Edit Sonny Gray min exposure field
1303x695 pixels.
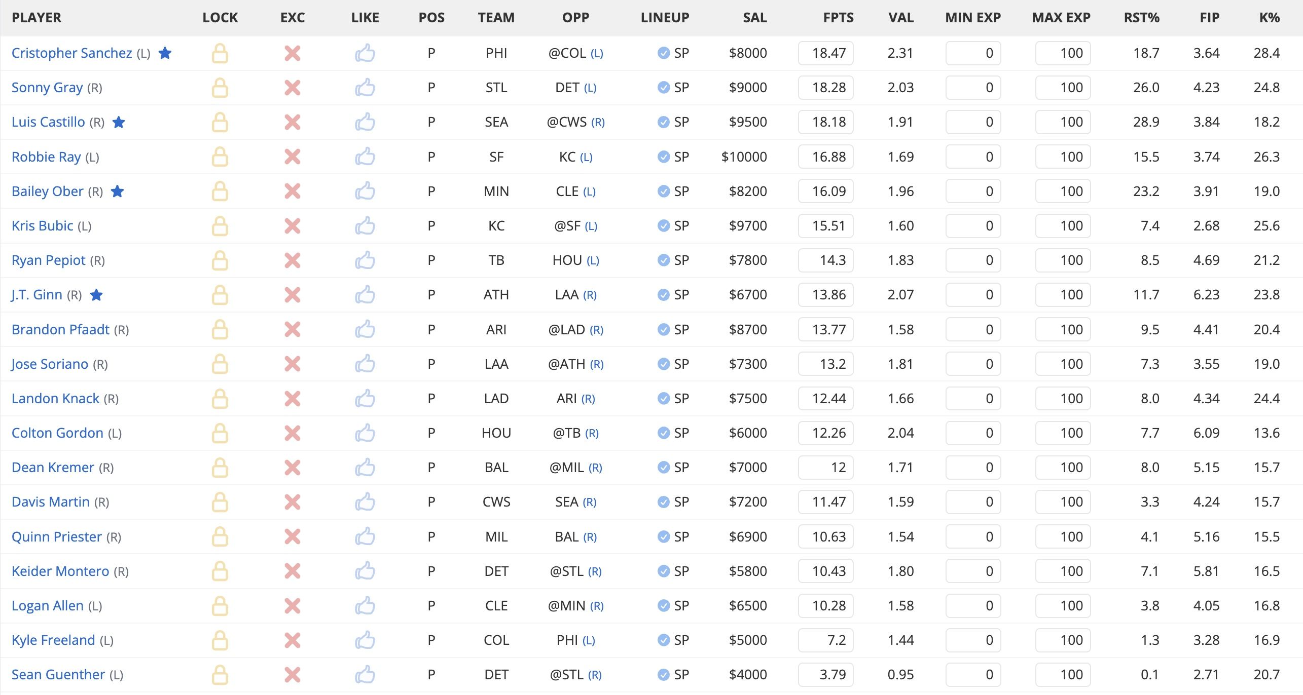pos(973,88)
